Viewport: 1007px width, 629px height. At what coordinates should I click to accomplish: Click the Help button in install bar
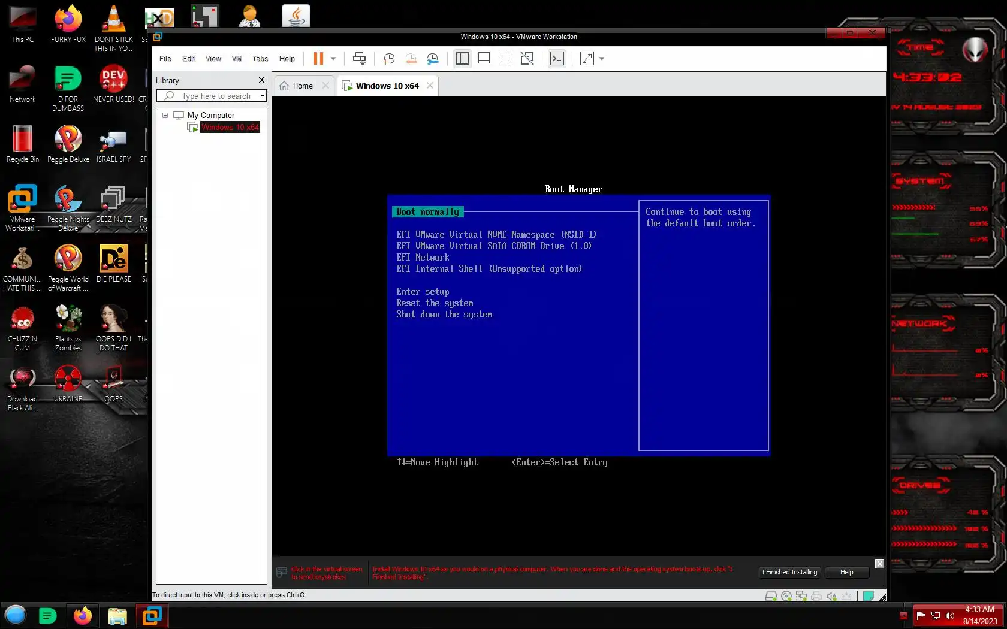point(846,572)
